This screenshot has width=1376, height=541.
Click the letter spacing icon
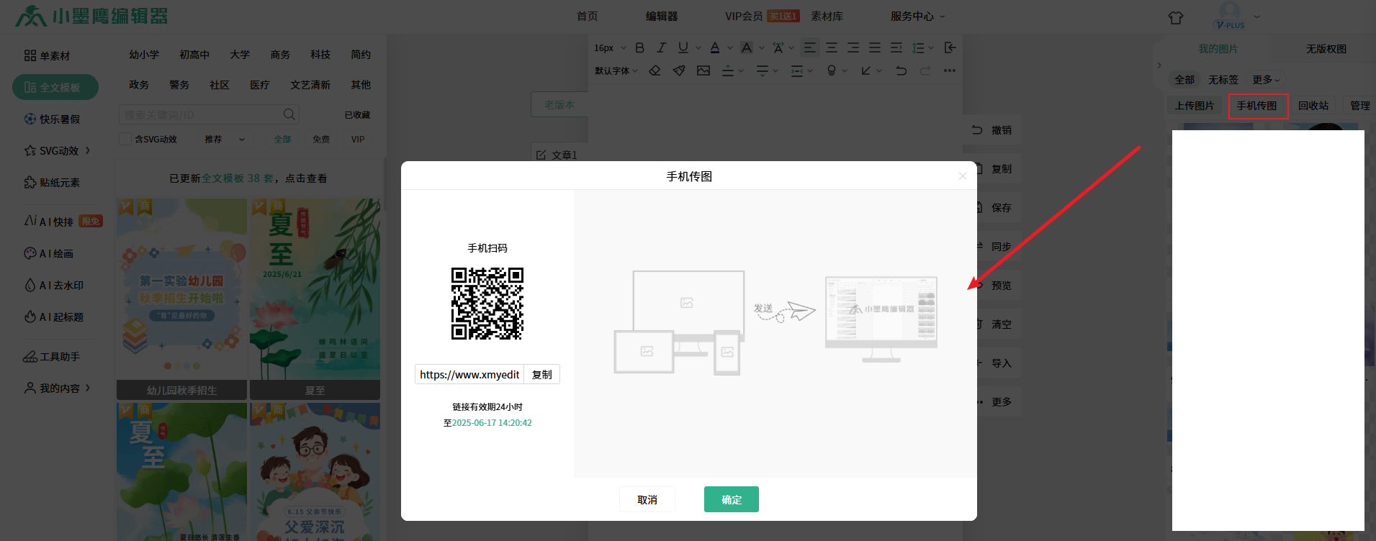tap(778, 47)
